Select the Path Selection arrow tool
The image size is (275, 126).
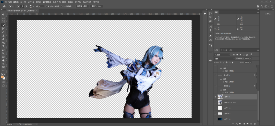3,53
